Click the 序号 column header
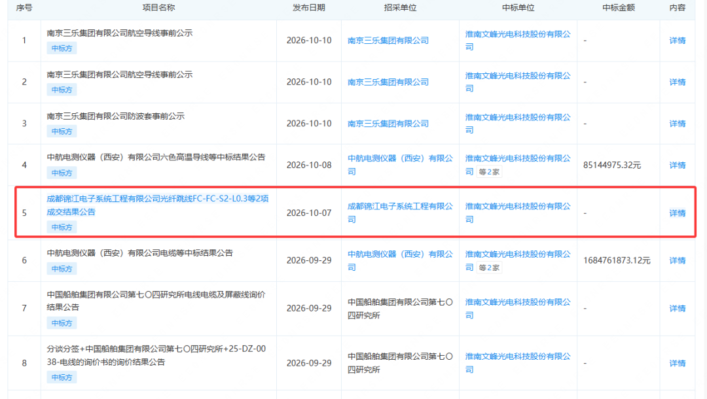The width and height of the screenshot is (707, 399). pos(24,8)
